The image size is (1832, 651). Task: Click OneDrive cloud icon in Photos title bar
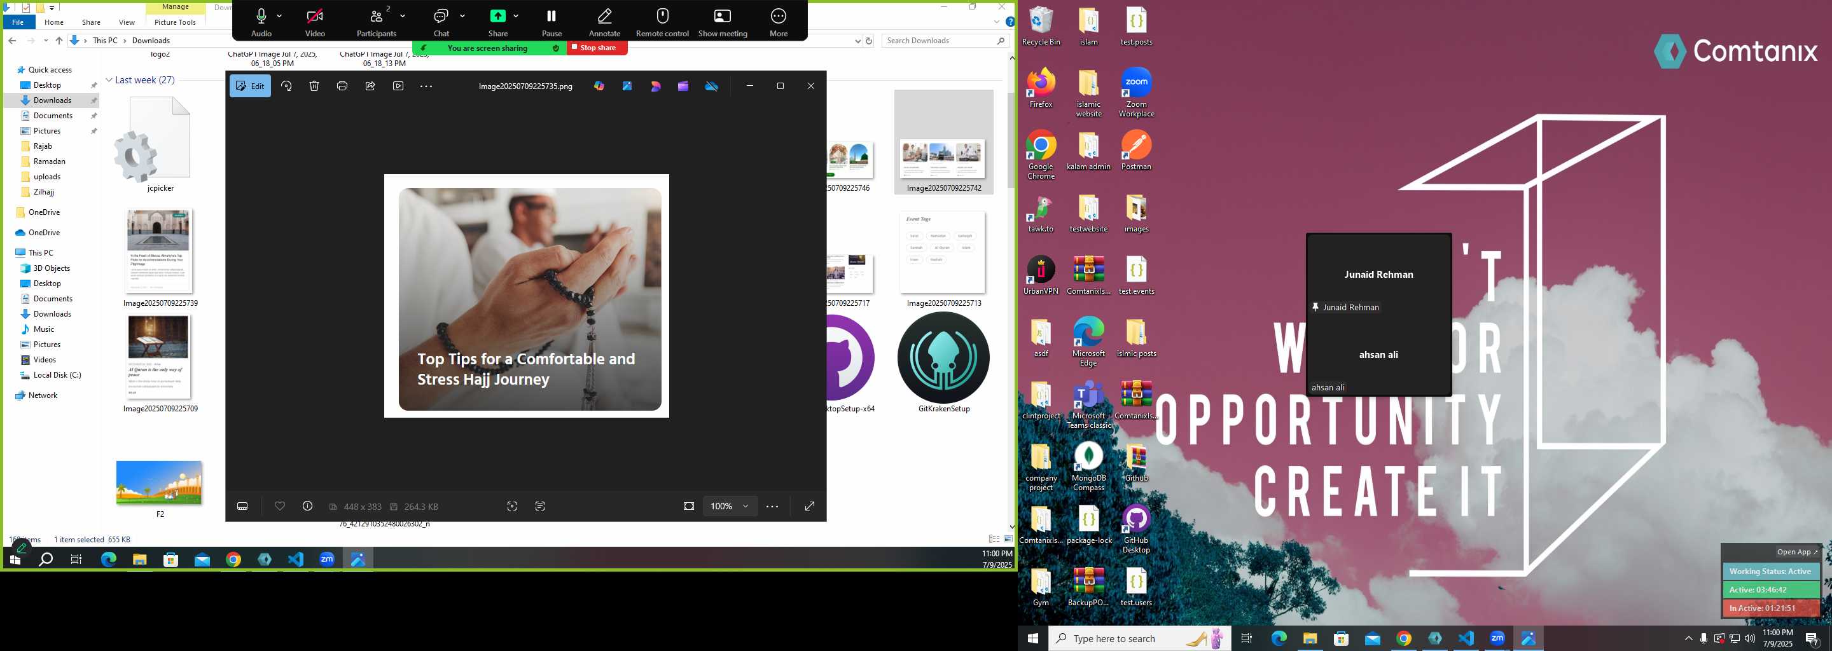(712, 86)
